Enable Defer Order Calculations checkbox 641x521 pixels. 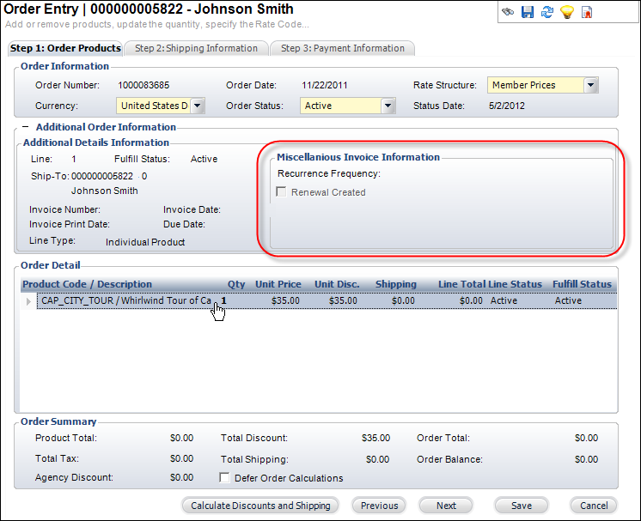pos(225,478)
